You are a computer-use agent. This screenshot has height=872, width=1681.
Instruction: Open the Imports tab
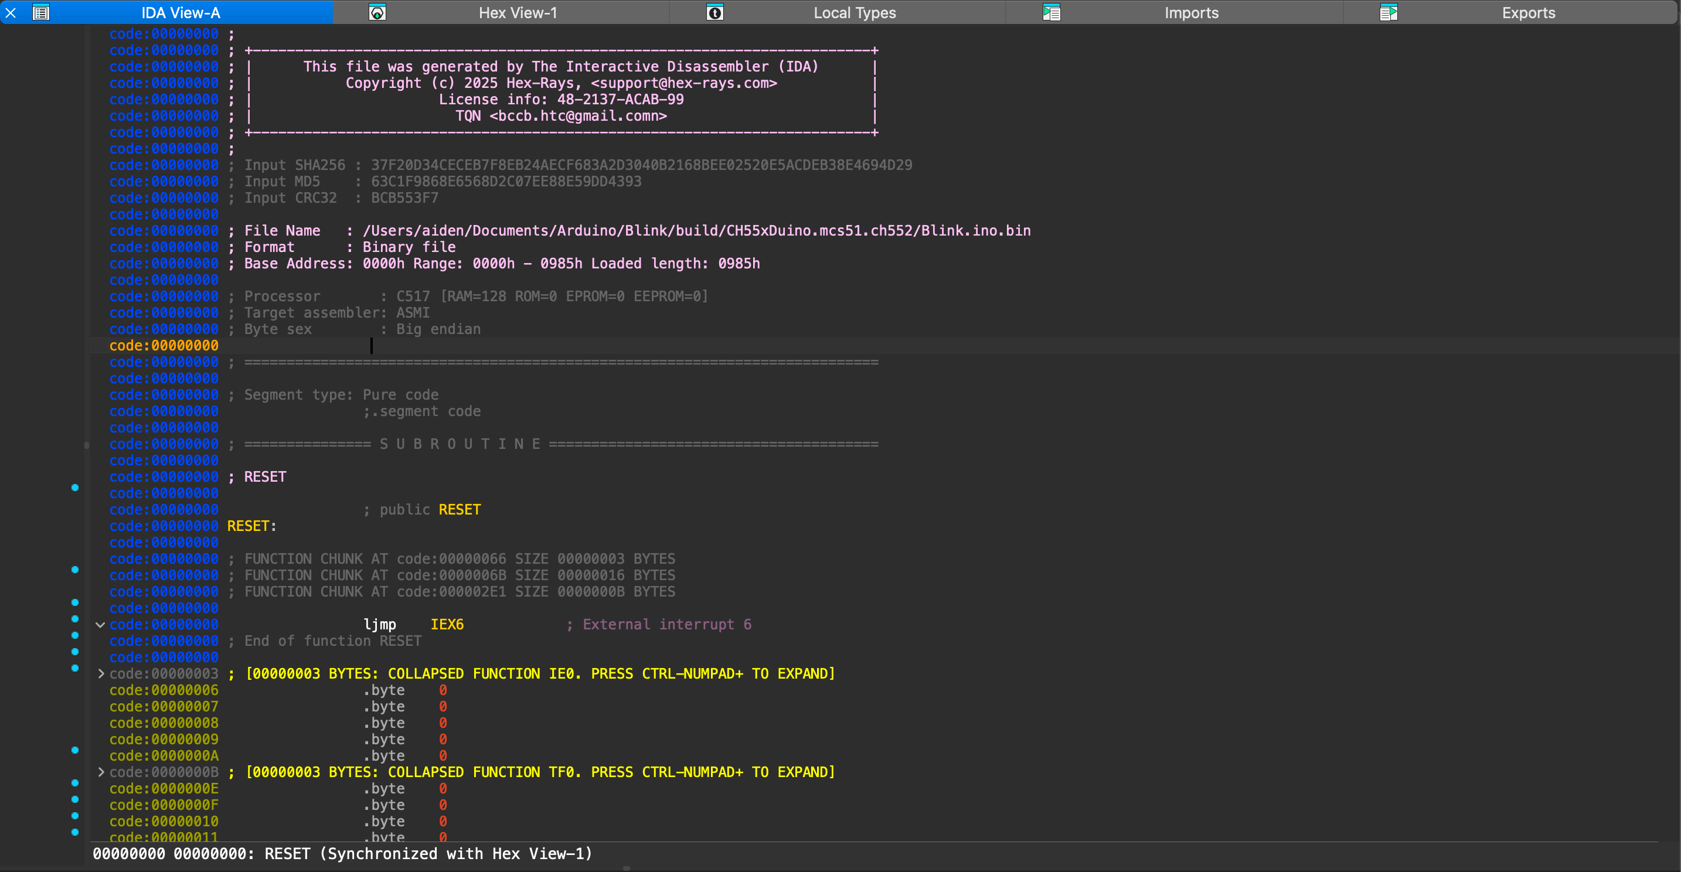(1191, 12)
